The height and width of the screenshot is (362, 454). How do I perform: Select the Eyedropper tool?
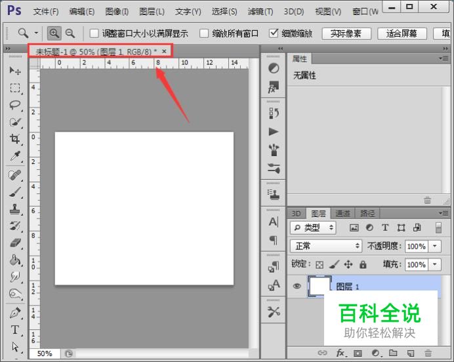tap(15, 156)
